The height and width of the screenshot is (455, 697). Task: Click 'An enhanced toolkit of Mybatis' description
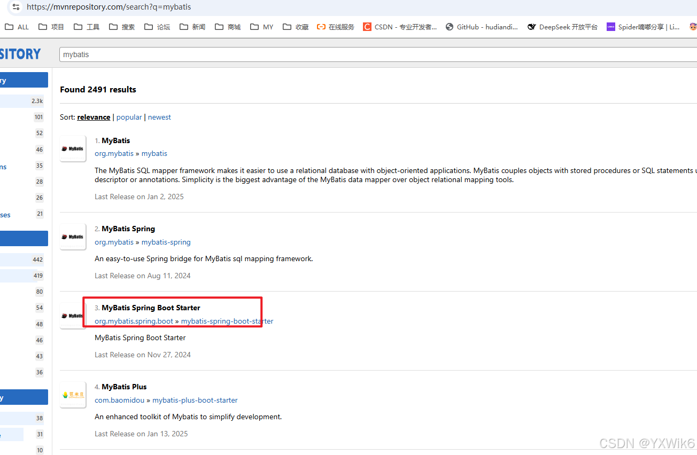[188, 417]
